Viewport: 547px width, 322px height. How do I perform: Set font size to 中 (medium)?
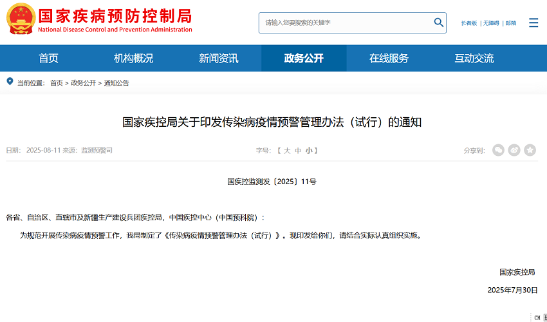click(298, 150)
